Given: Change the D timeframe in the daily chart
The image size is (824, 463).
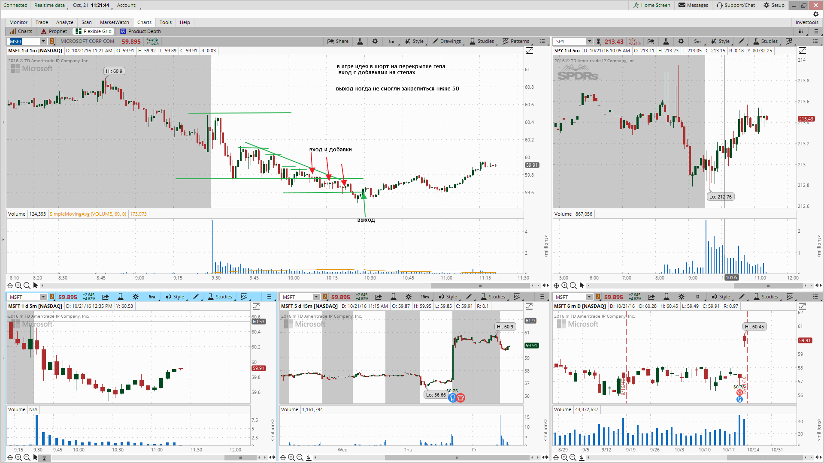Looking at the screenshot, I should (x=698, y=297).
